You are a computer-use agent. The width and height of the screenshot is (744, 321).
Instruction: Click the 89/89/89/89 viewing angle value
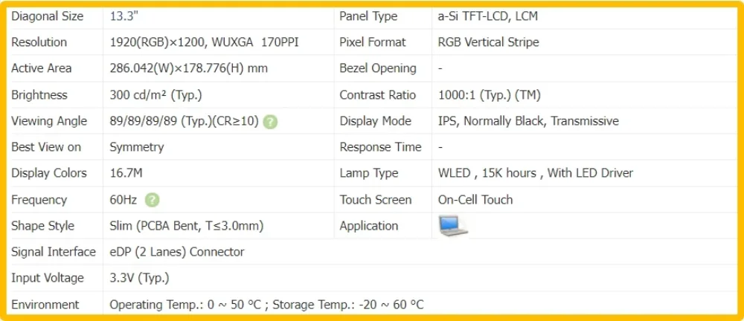click(x=184, y=121)
